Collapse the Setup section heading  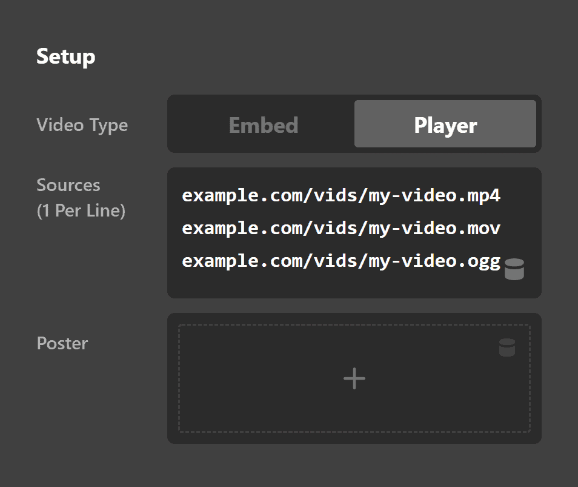click(x=66, y=56)
